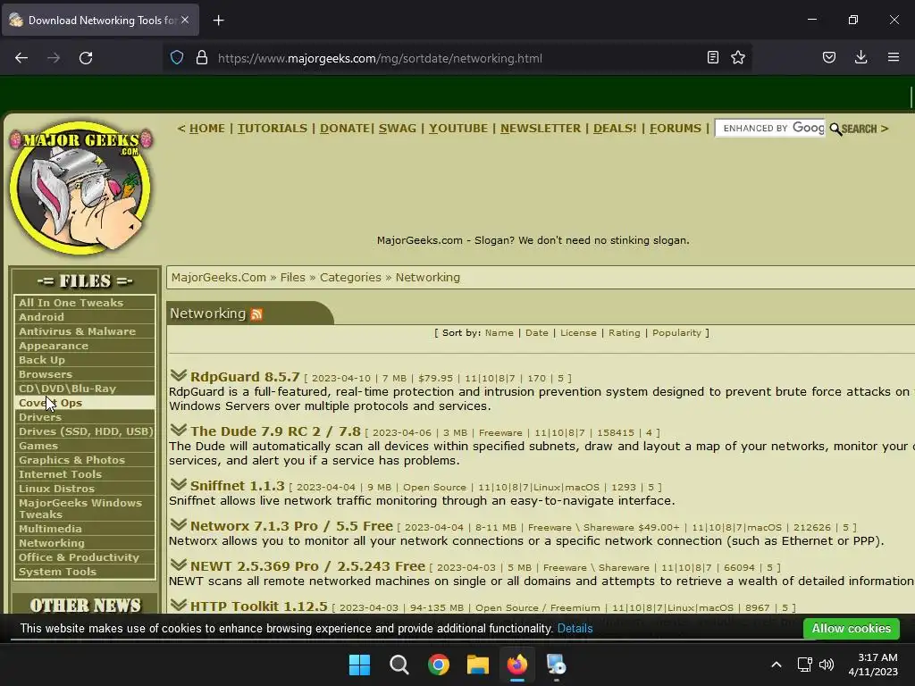Open the Save to Pocket icon
Image resolution: width=915 pixels, height=686 pixels.
pos(829,58)
